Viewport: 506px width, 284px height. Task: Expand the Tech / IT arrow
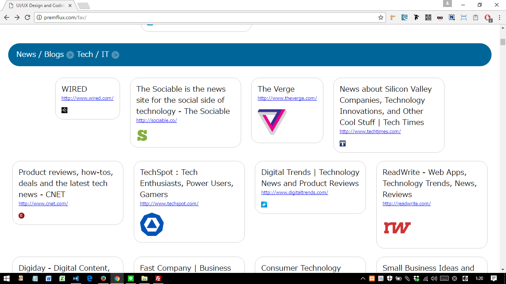[x=116, y=55]
